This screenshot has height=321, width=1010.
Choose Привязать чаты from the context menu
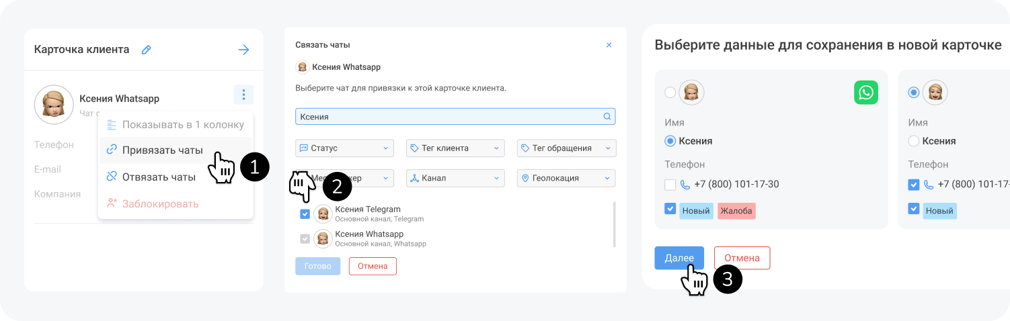click(x=163, y=150)
